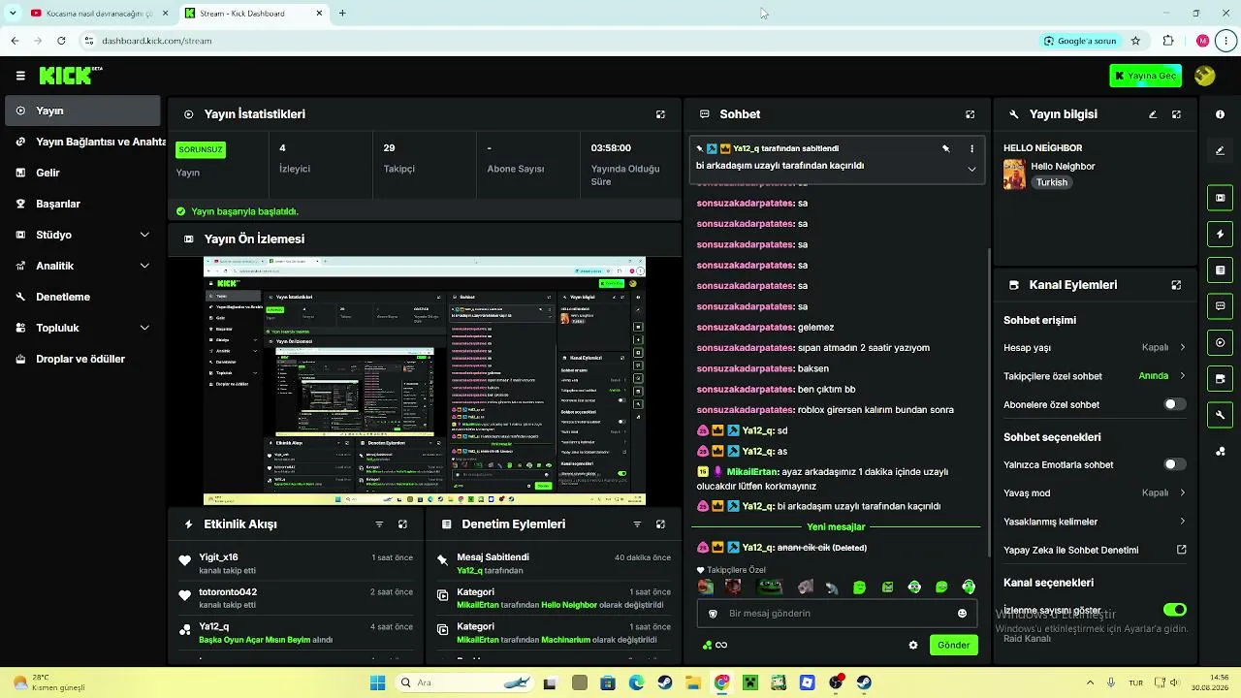Open Droplar ve ödüller menu item
This screenshot has width=1241, height=698.
tap(83, 359)
